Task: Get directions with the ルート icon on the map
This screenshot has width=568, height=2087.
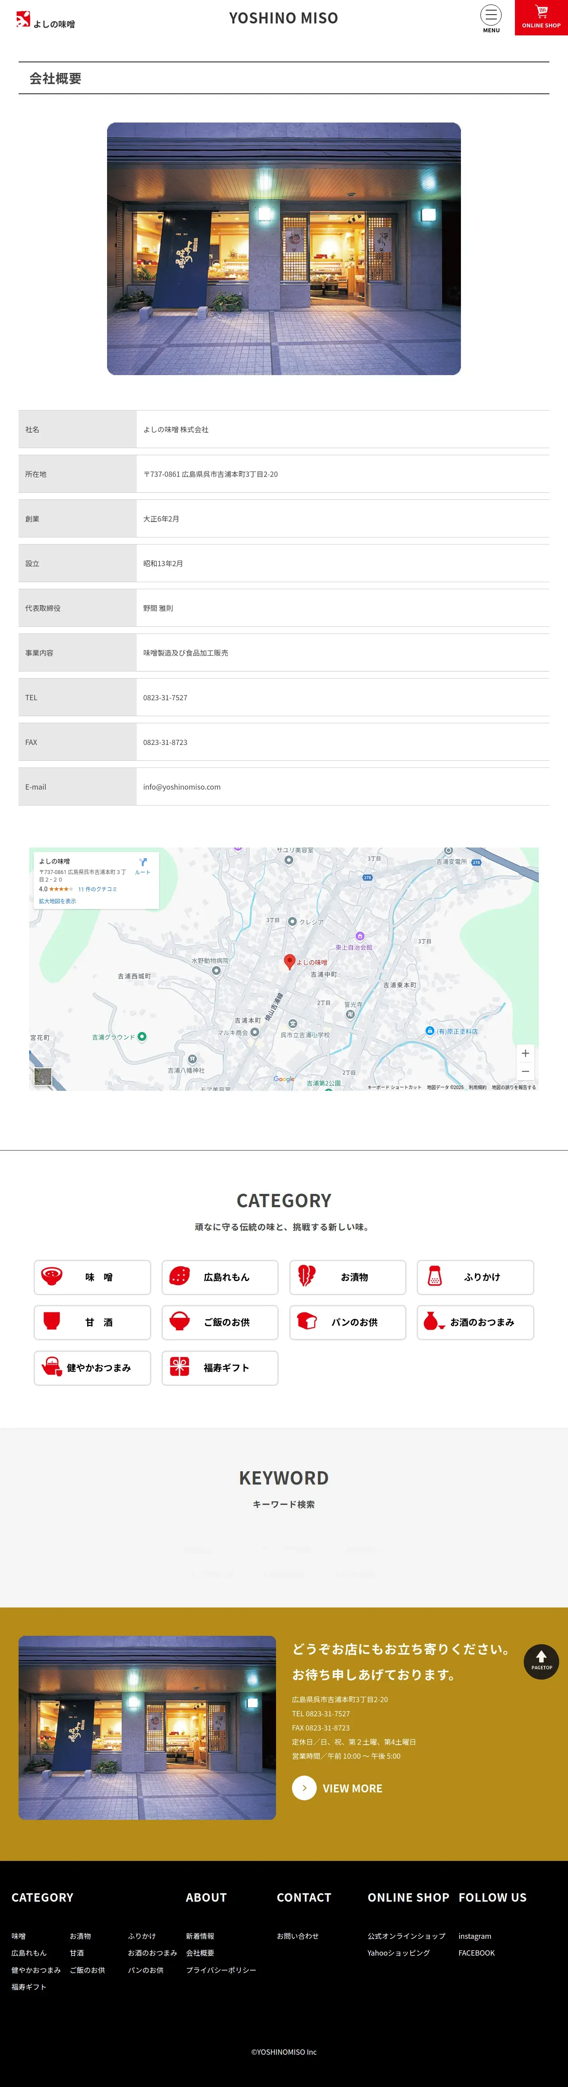Action: pos(142,865)
